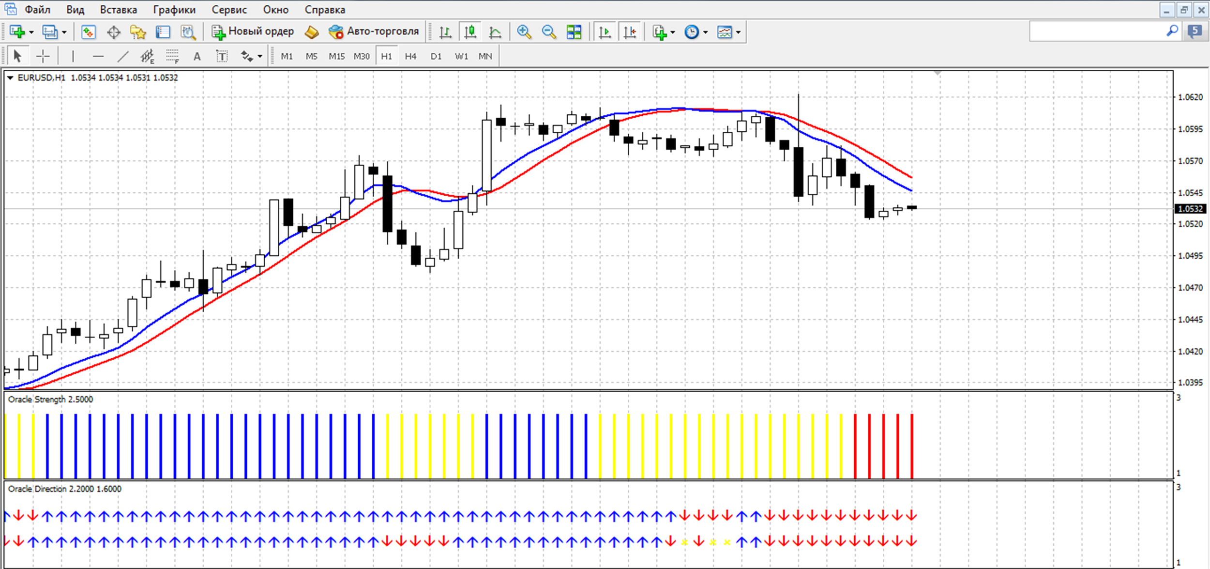Click the search magnifier icon
The image size is (1210, 569).
pyautogui.click(x=1172, y=31)
